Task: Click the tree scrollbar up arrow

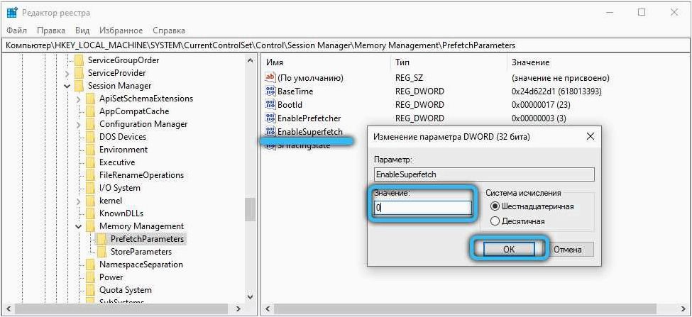Action: [x=251, y=60]
